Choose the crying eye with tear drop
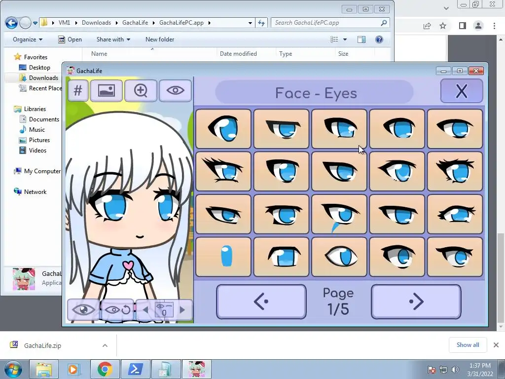The image size is (505, 379). tap(339, 214)
